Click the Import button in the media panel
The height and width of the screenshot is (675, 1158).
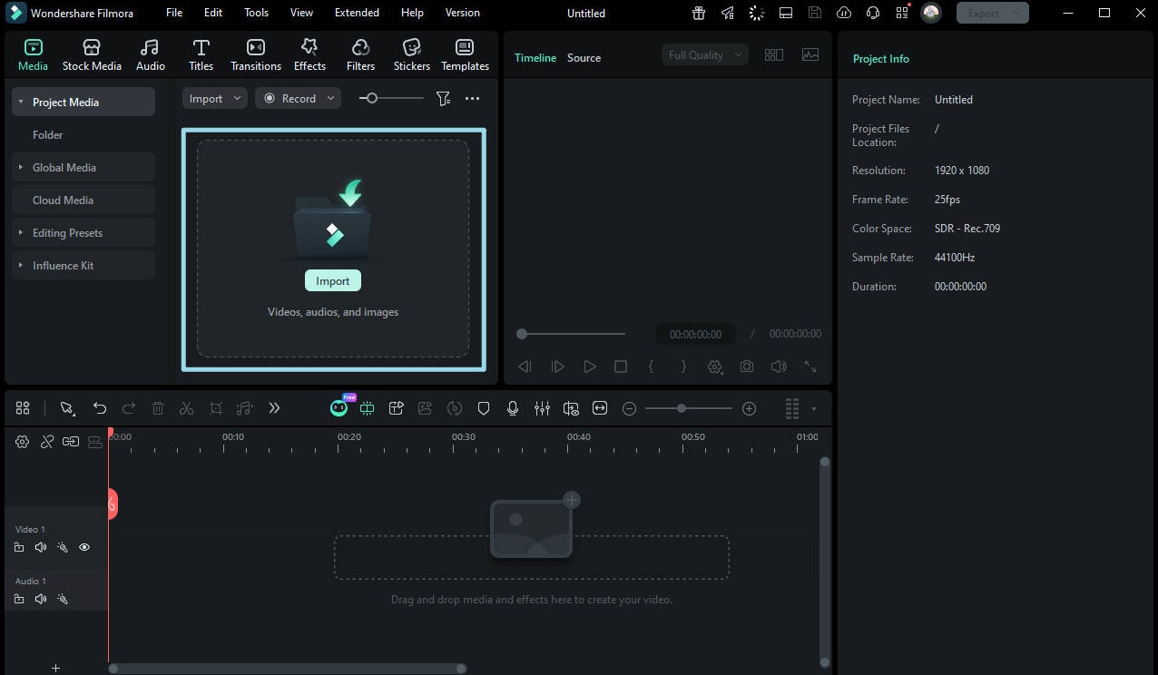[332, 280]
